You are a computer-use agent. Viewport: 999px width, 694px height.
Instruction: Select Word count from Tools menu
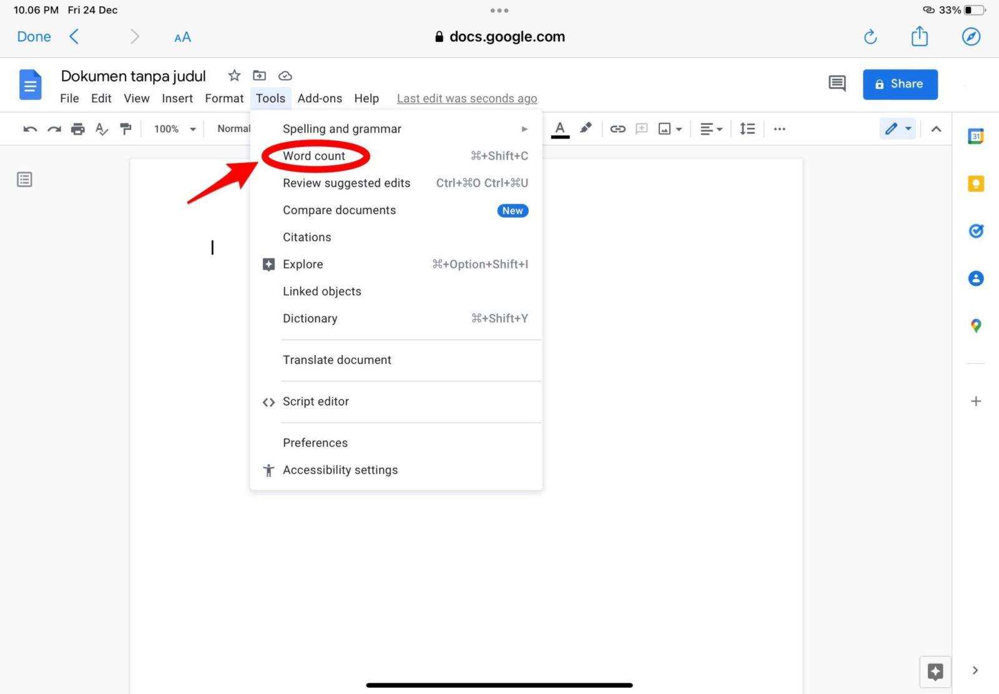click(315, 156)
